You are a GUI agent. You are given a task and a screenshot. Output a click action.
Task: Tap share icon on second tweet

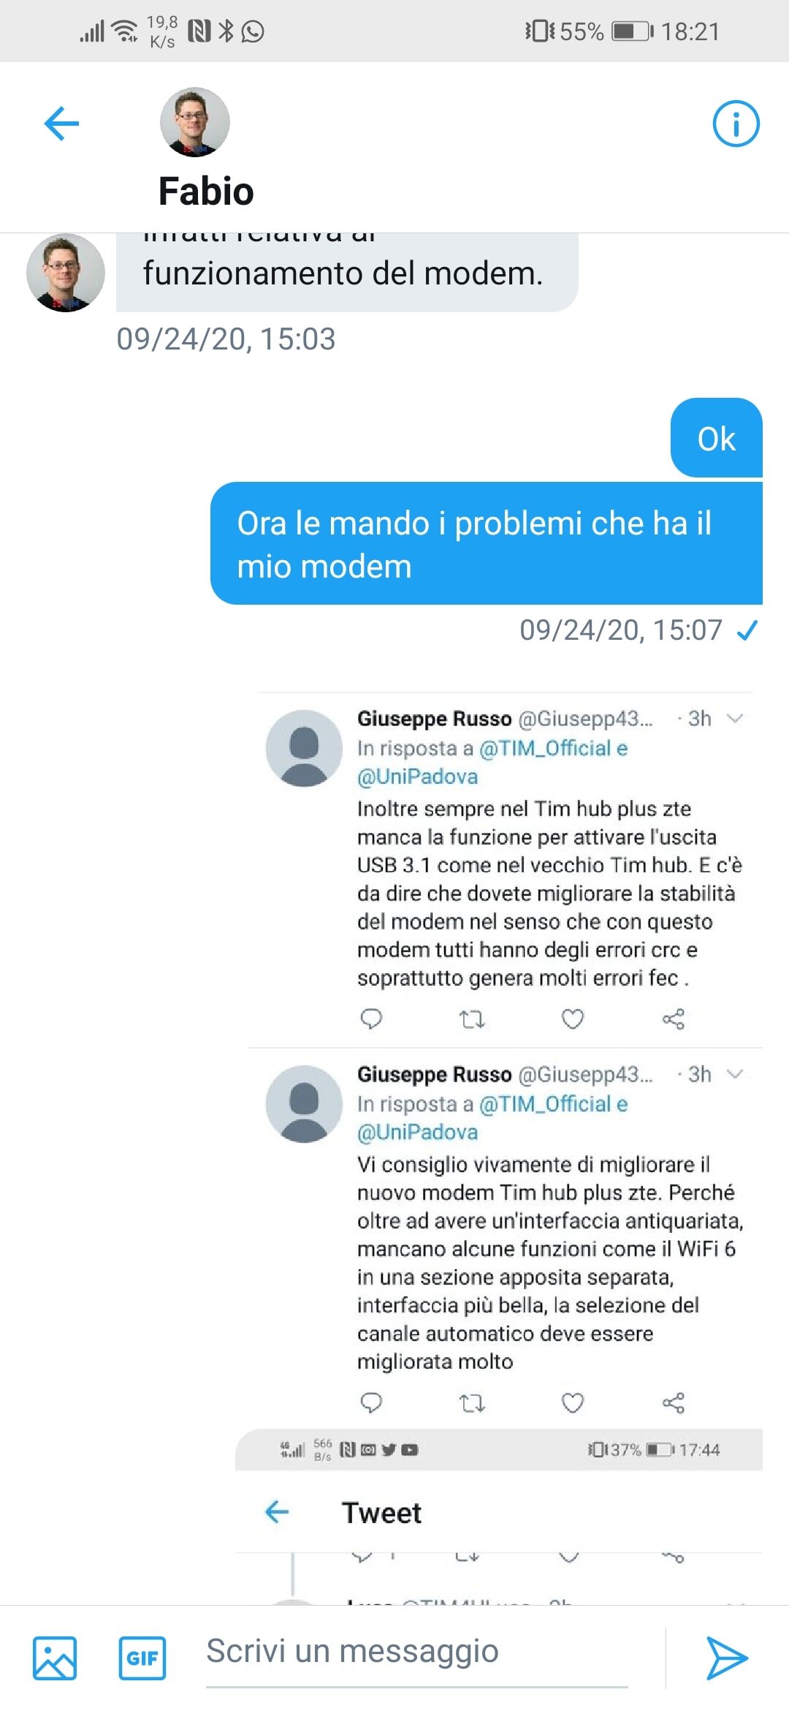(x=673, y=1402)
